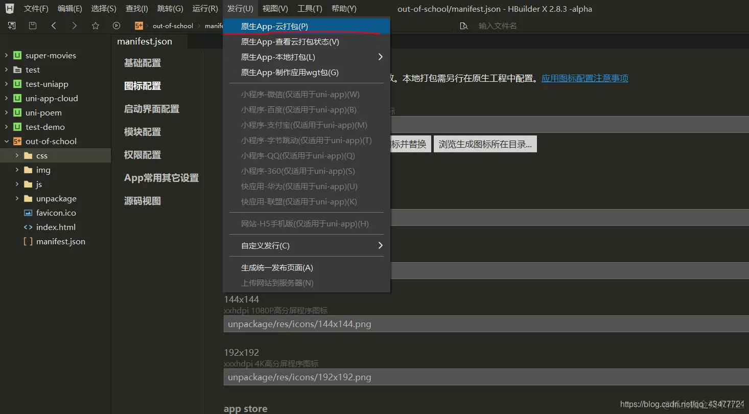Click the 144x144 icon path field
This screenshot has height=414, width=749.
pyautogui.click(x=486, y=324)
